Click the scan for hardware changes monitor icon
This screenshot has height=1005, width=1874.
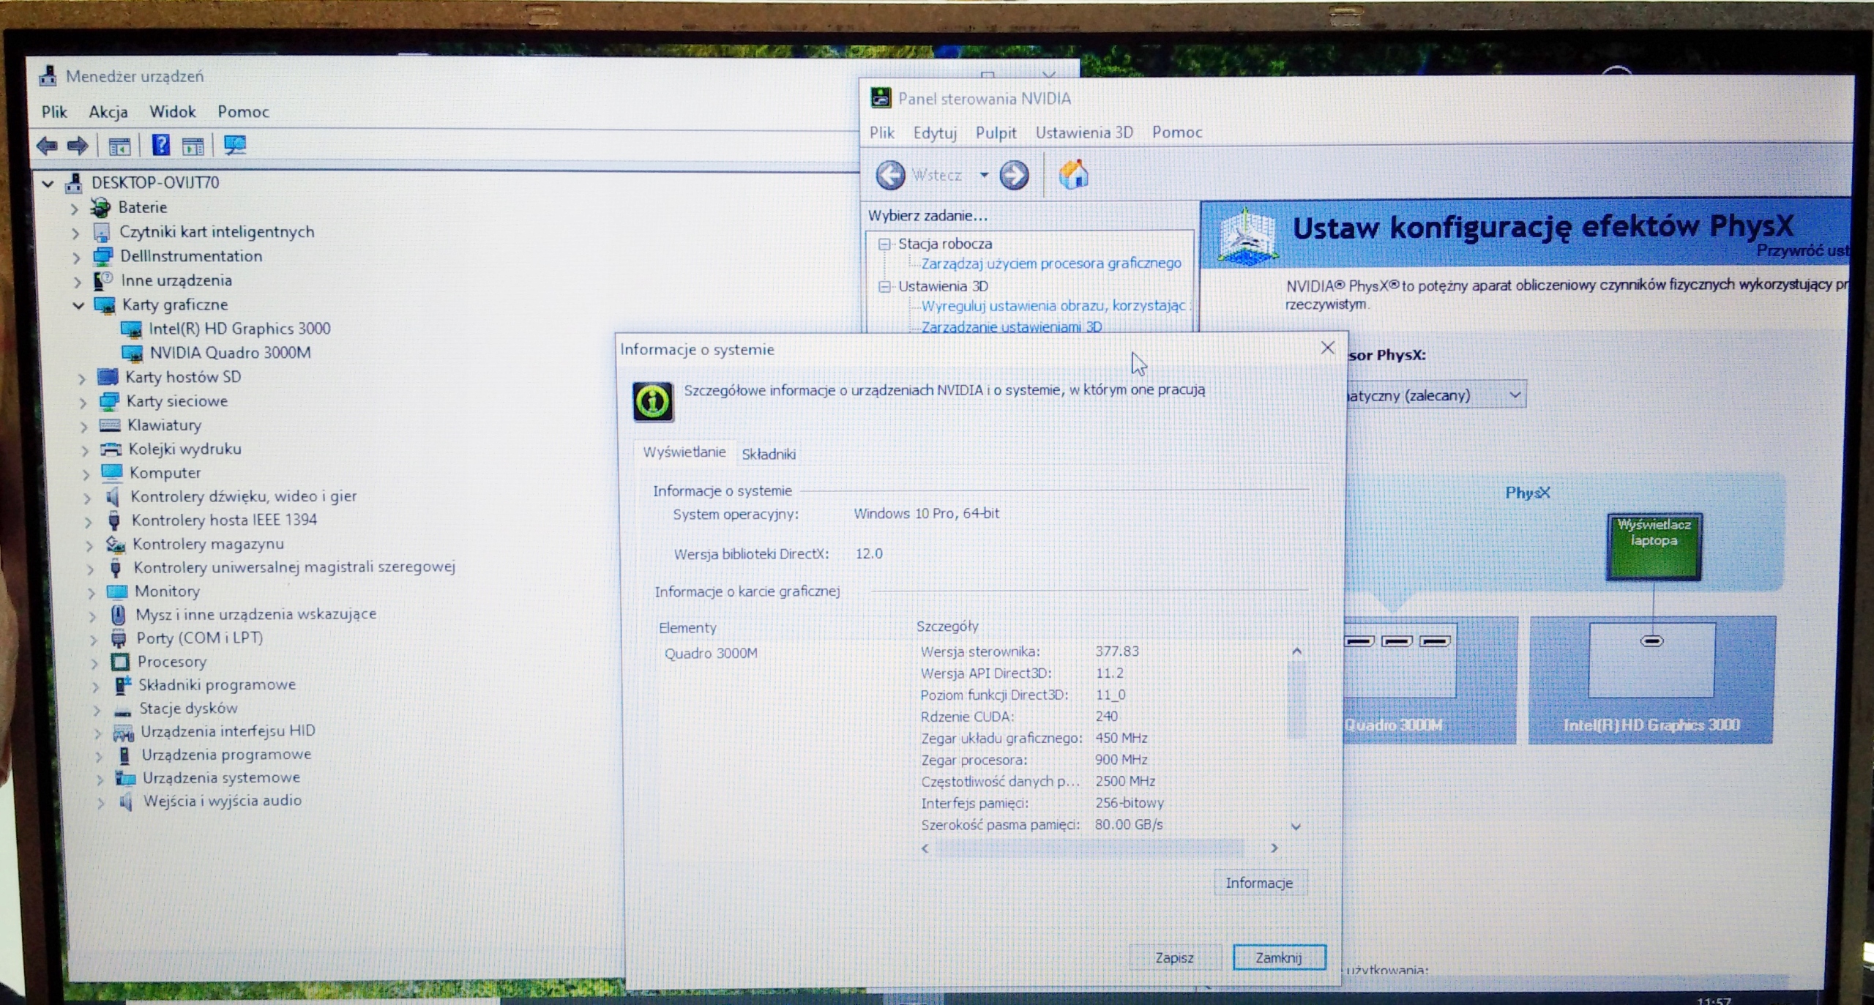click(235, 145)
